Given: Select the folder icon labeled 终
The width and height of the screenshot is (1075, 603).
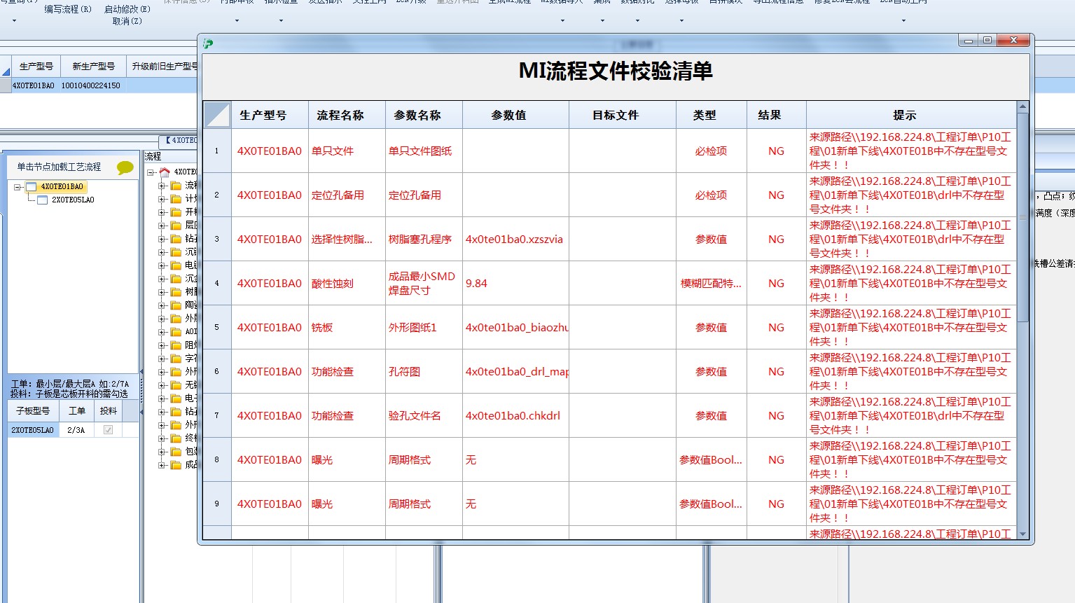Looking at the screenshot, I should pos(176,438).
